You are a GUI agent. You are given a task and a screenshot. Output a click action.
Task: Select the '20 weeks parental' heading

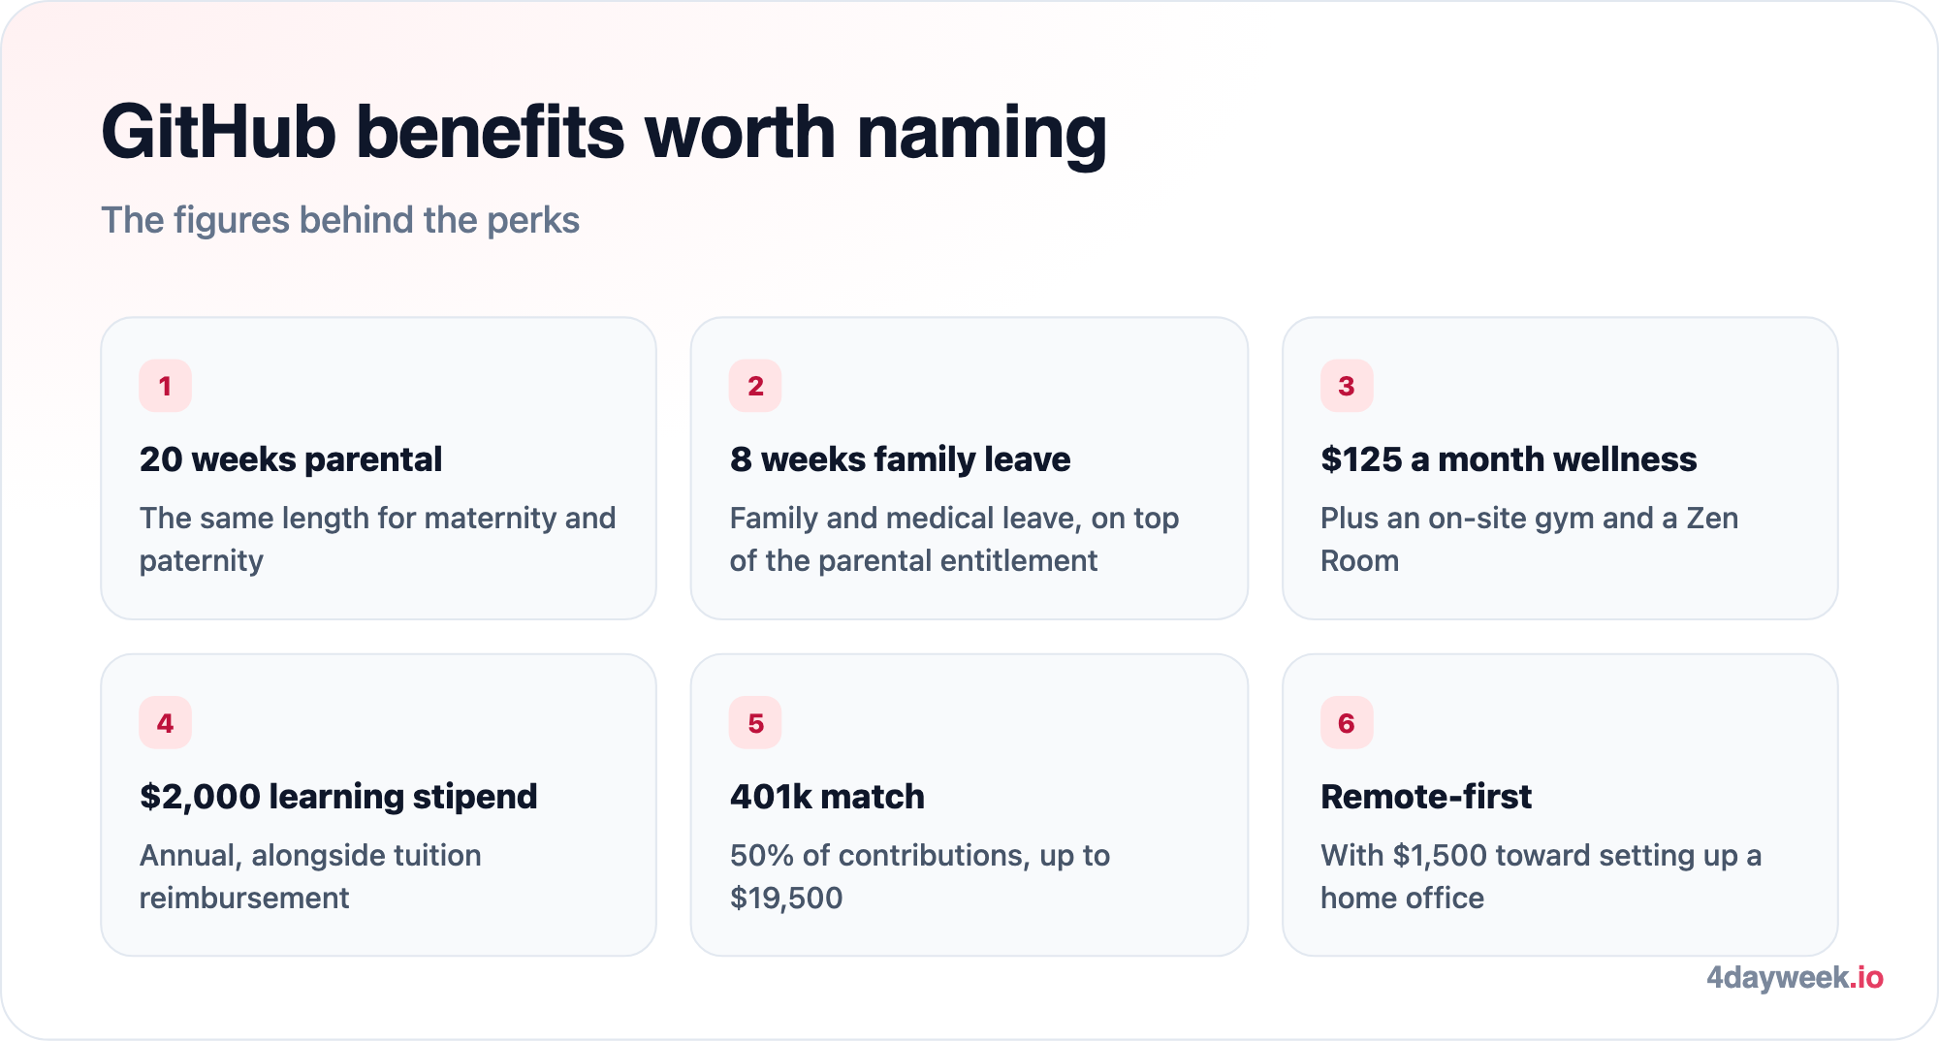click(x=291, y=459)
